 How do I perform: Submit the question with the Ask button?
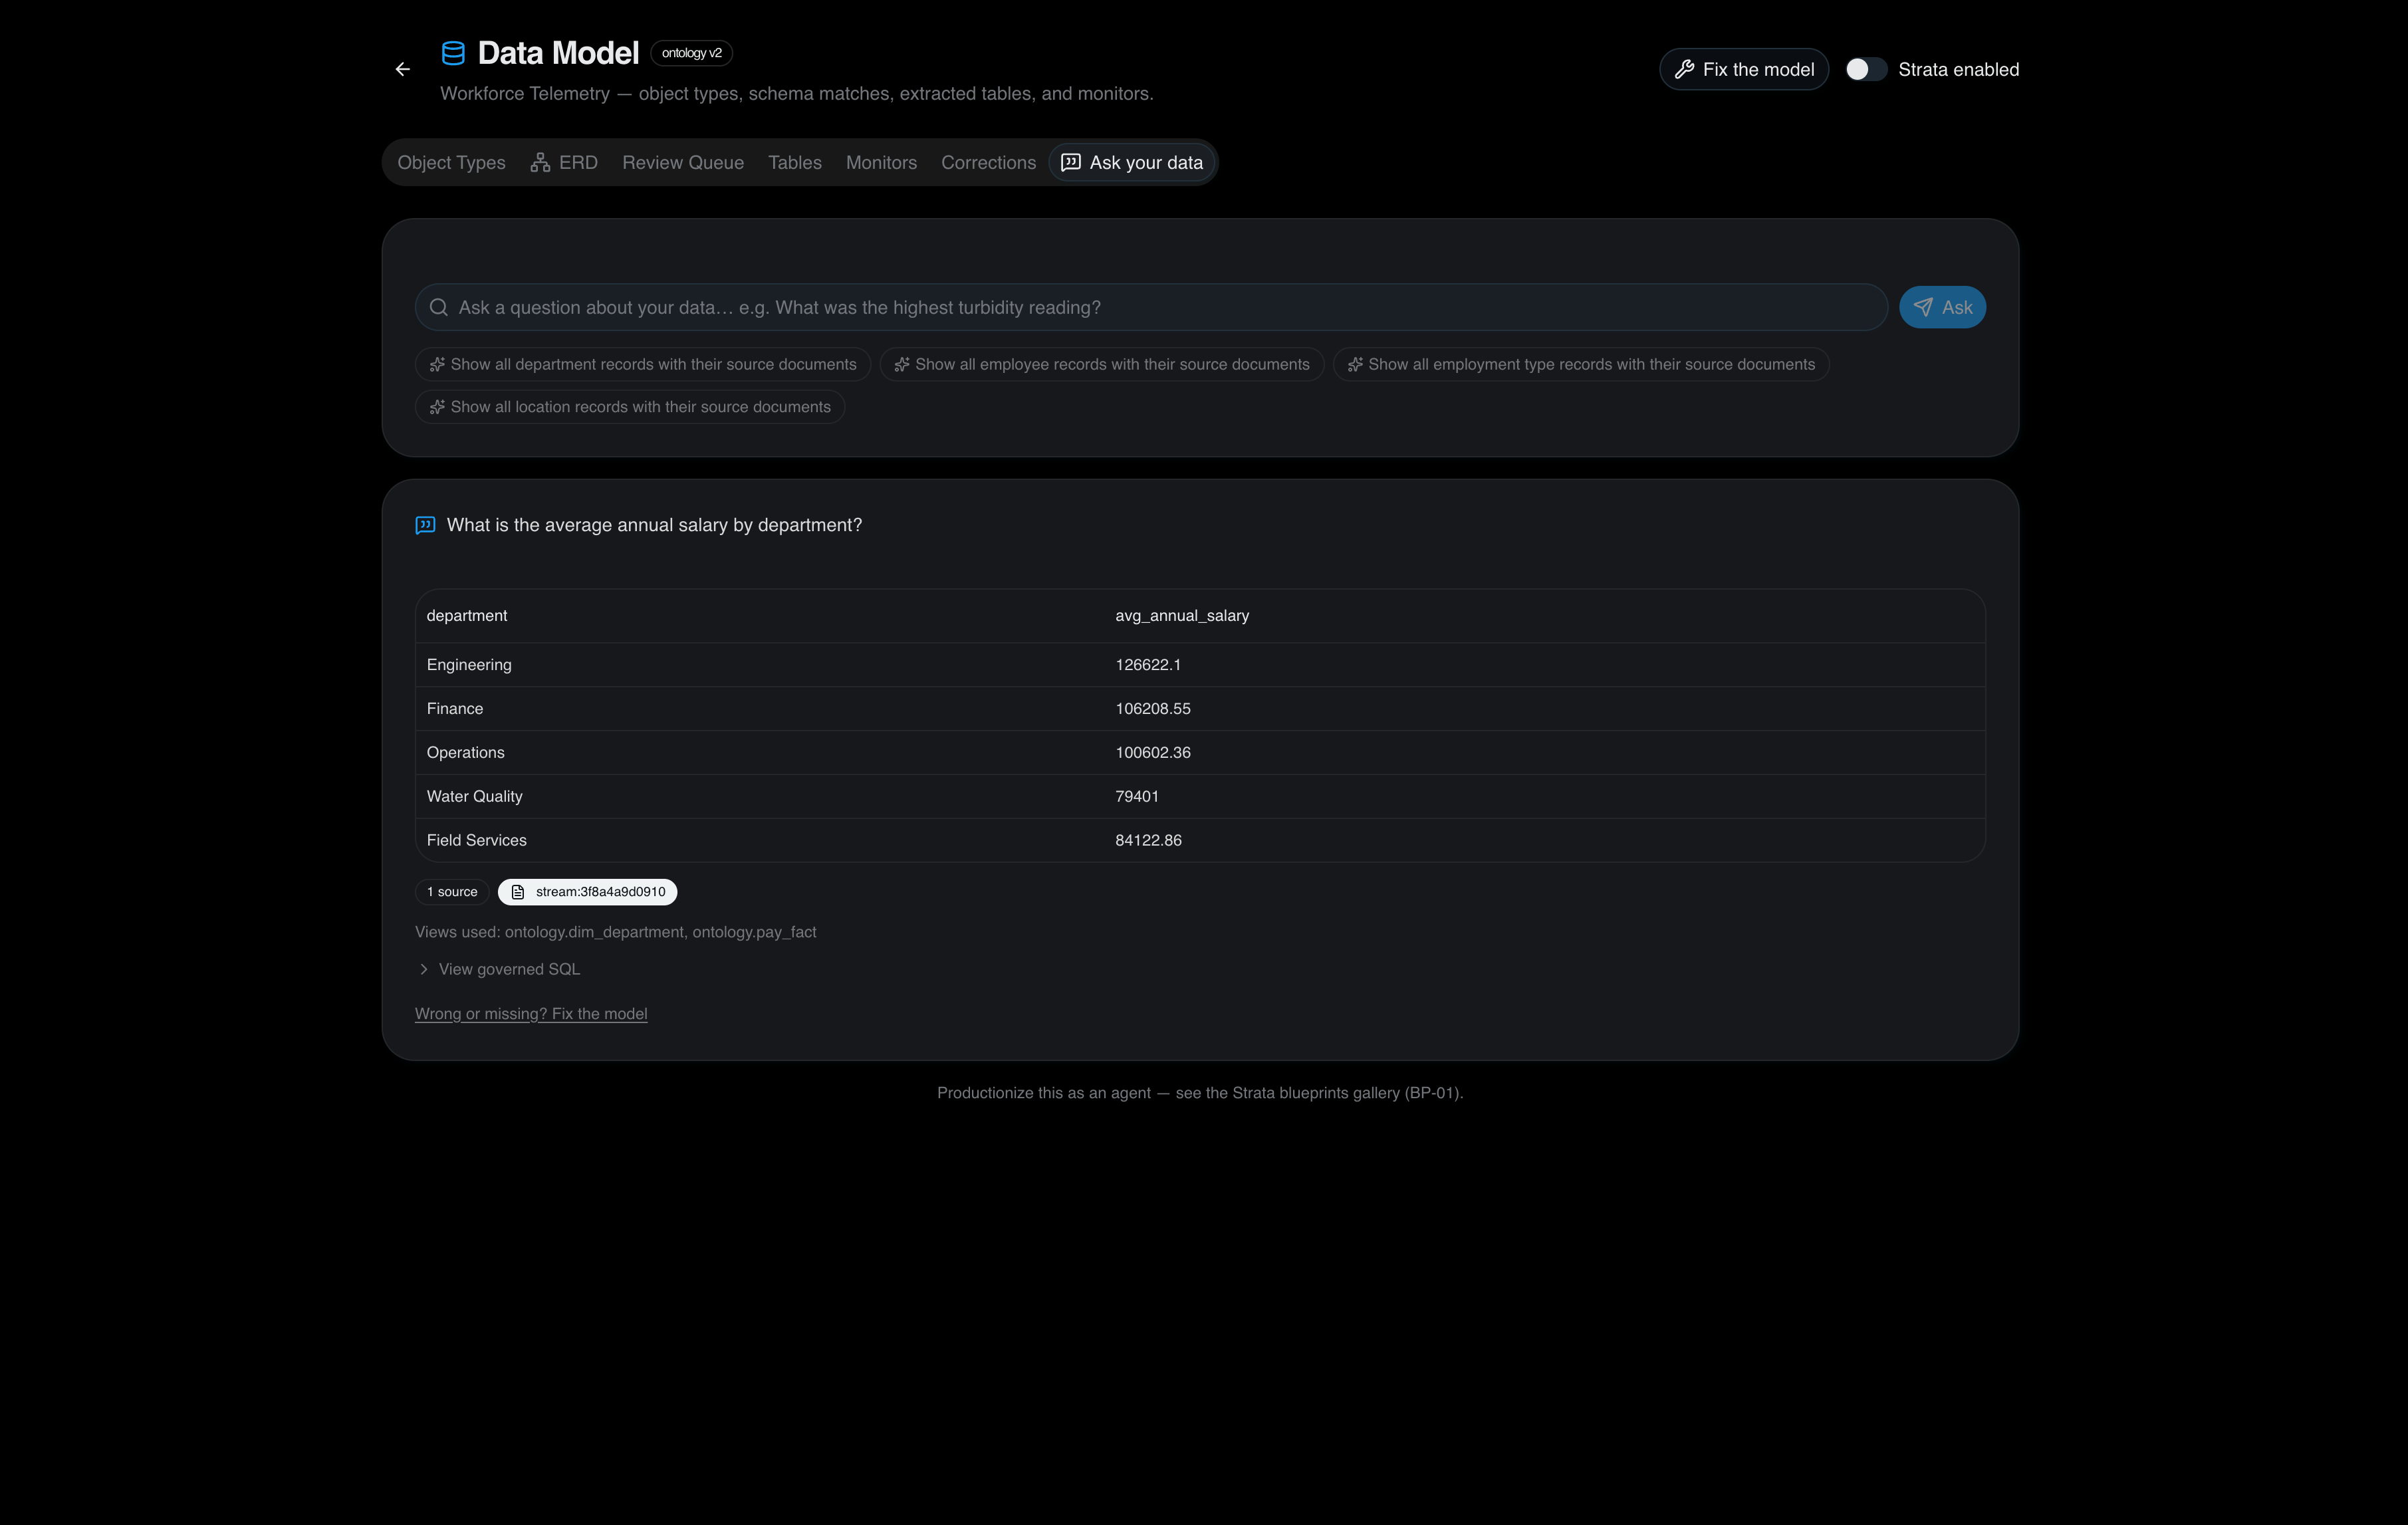[1942, 307]
